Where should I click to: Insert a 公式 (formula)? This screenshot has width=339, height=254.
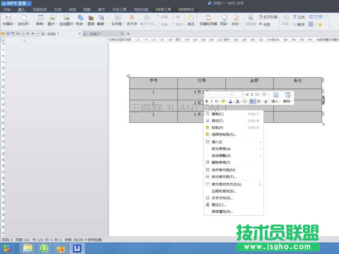(299, 17)
